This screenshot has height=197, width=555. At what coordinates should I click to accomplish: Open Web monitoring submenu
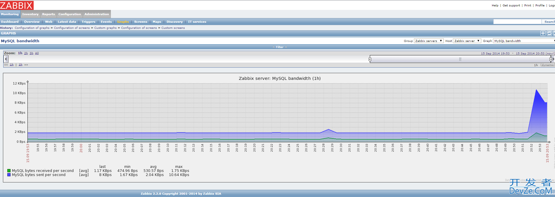(49, 22)
